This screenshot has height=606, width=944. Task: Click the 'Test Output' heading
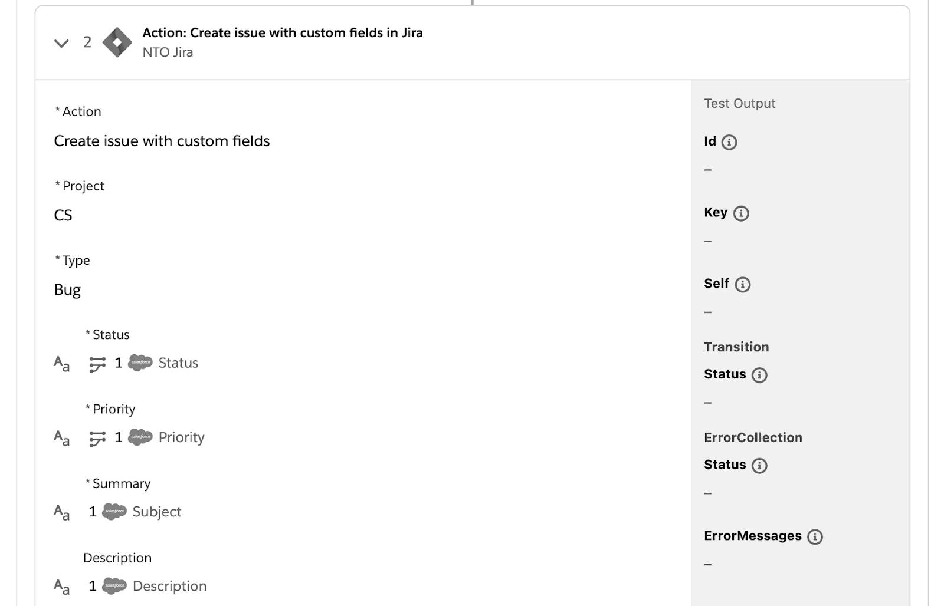click(739, 104)
